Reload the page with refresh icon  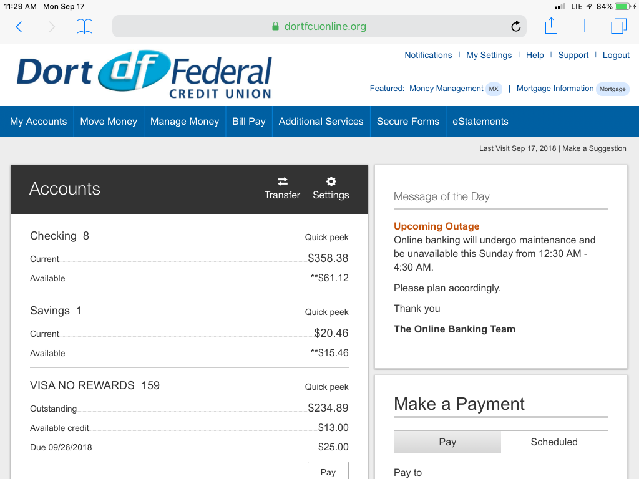coord(515,26)
